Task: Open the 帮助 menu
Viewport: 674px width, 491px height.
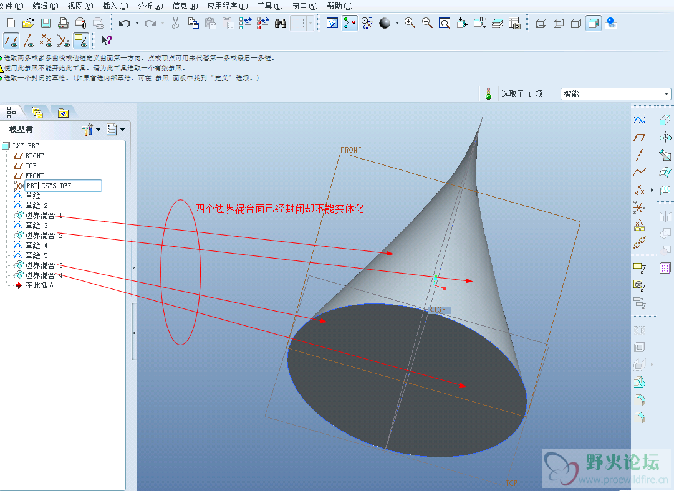Action: (x=340, y=6)
